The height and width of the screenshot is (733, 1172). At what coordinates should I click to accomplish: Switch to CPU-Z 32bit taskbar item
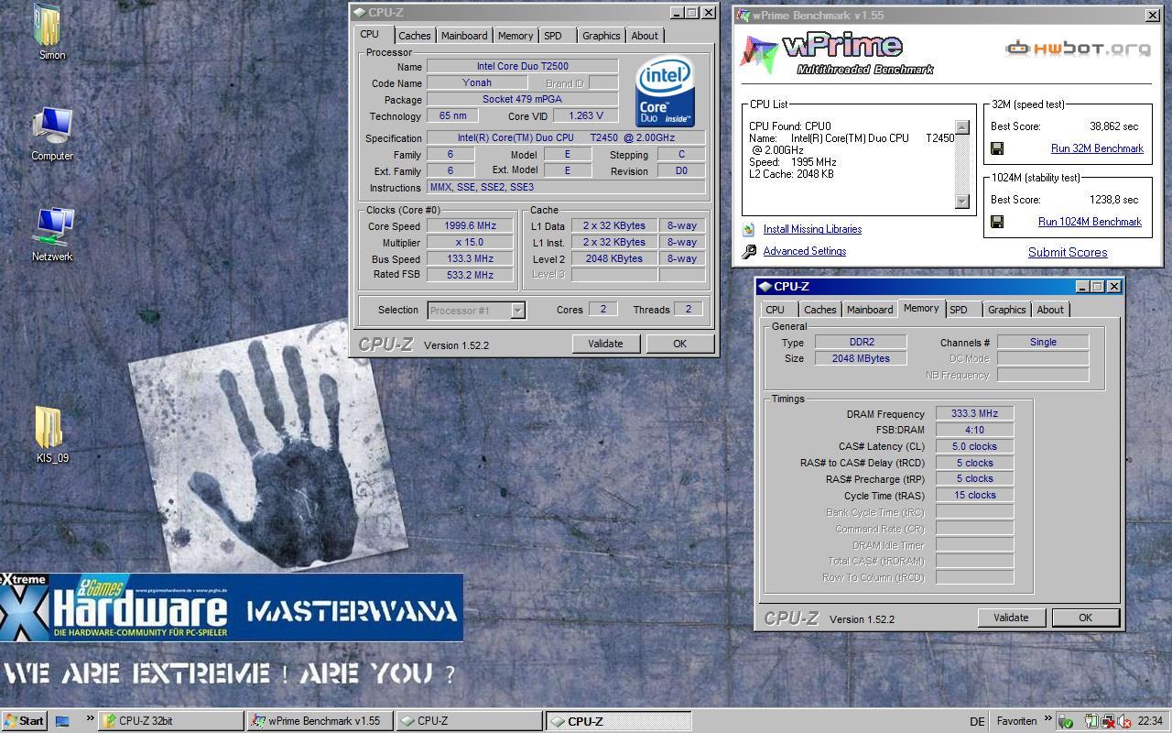point(169,721)
